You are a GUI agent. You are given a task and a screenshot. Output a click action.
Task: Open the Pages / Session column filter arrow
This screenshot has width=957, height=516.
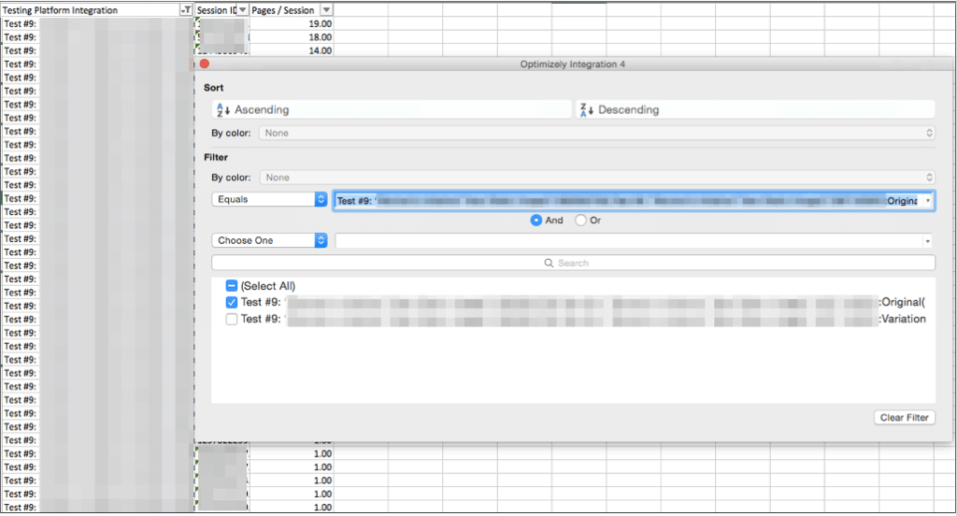coord(325,10)
